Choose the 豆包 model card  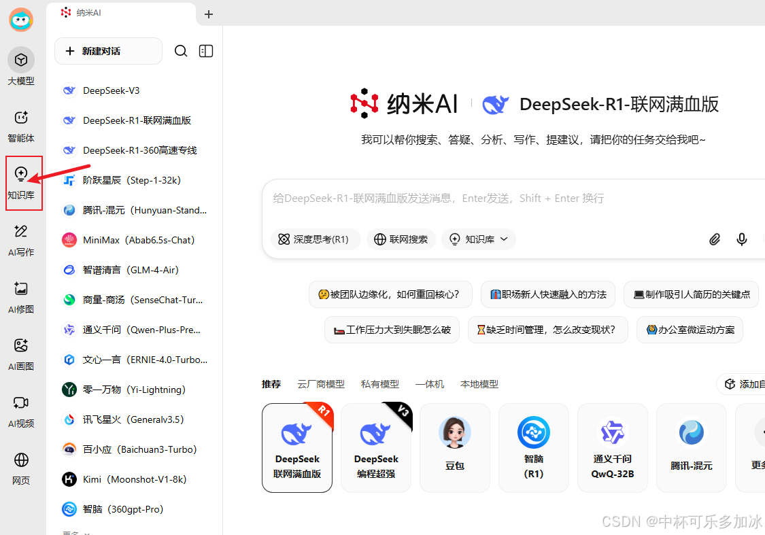455,448
